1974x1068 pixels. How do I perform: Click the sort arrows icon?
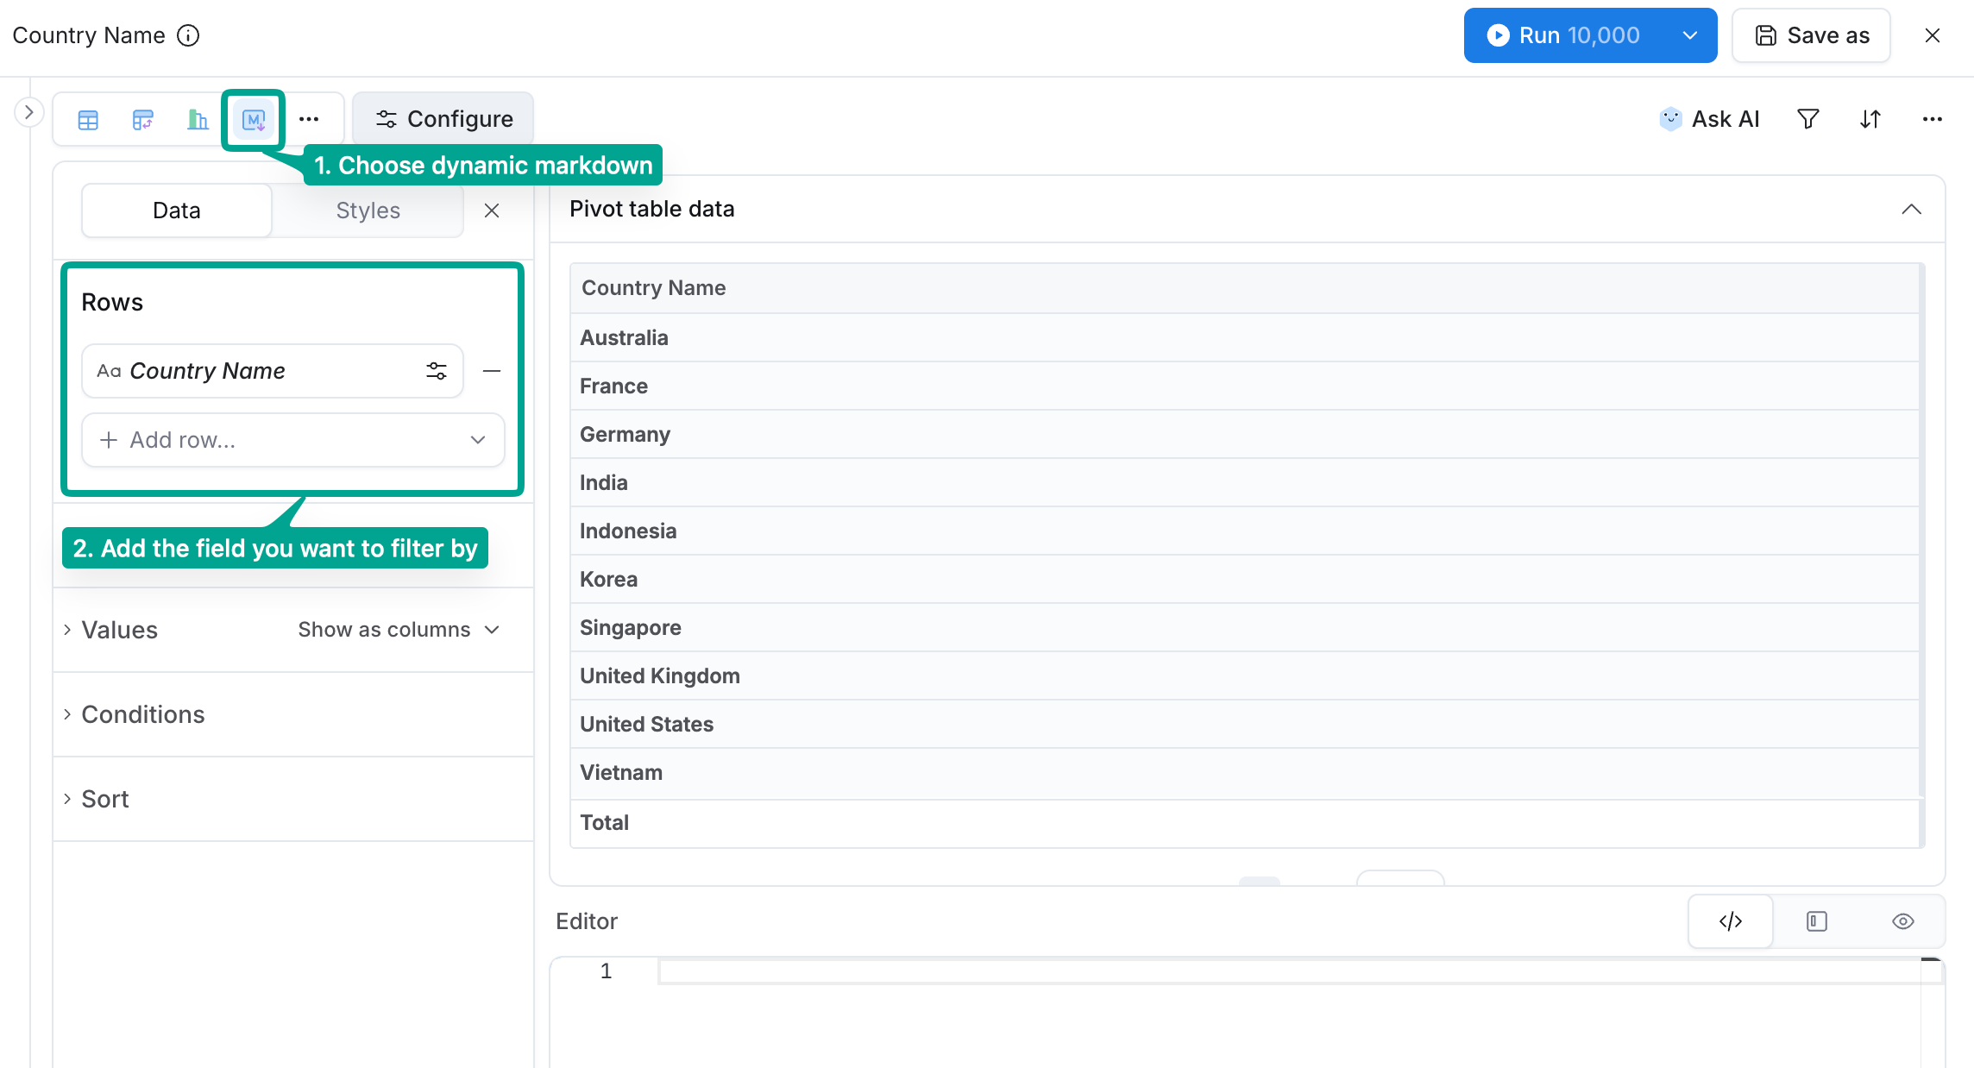[1870, 119]
